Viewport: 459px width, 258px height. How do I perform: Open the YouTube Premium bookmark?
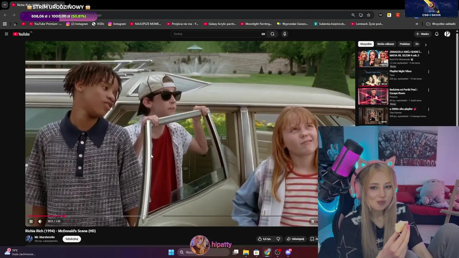[x=45, y=24]
